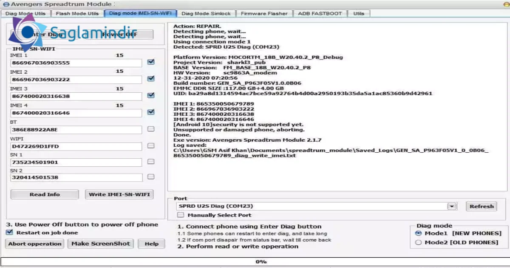The height and width of the screenshot is (268, 510).
Task: Refresh the port list
Action: click(482, 206)
